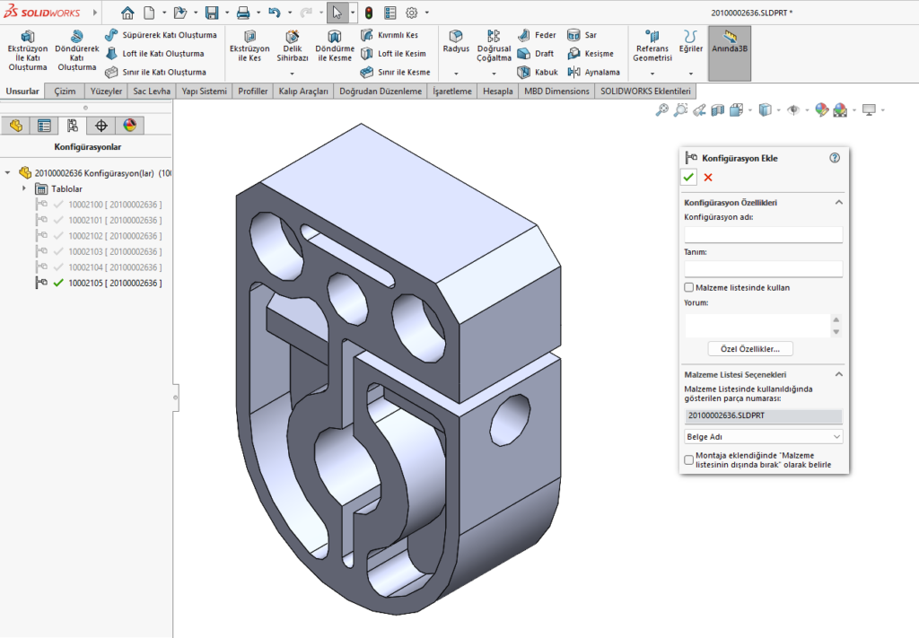Click the Özel Özellikler button
The width and height of the screenshot is (919, 638).
(x=750, y=348)
